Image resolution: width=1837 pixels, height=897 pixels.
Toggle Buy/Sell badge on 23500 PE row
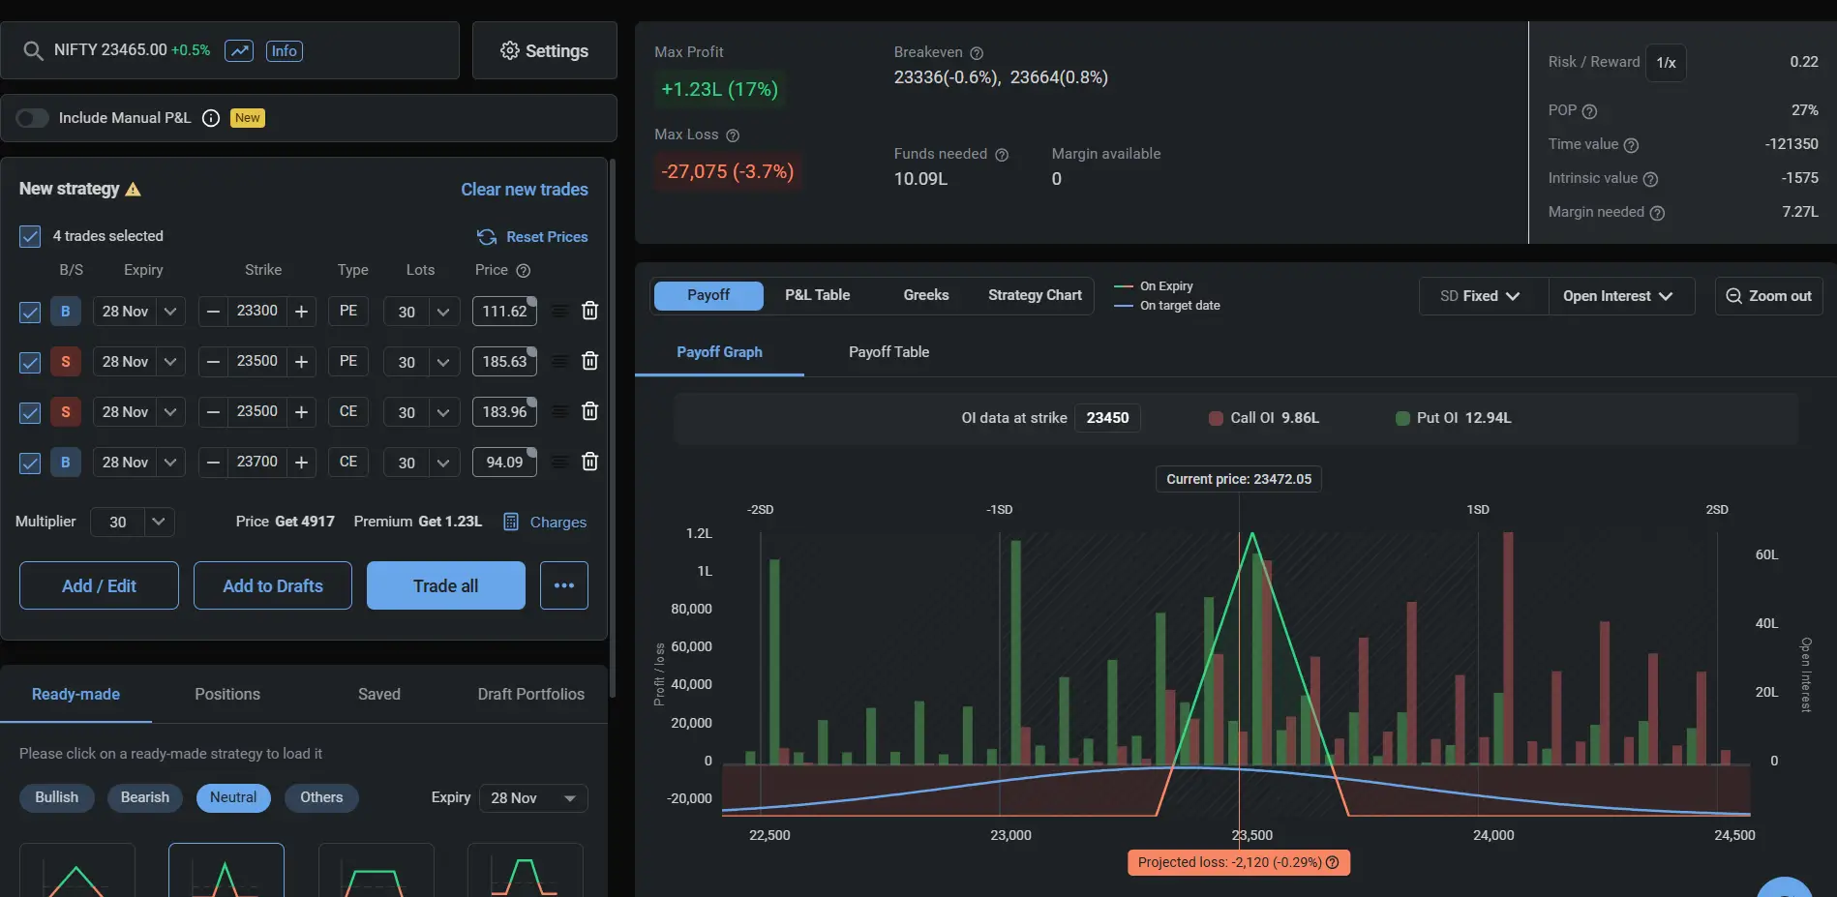tap(66, 362)
